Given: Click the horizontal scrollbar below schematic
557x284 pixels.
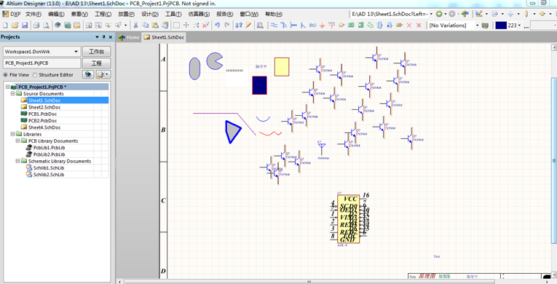Looking at the screenshot, I should (x=334, y=282).
